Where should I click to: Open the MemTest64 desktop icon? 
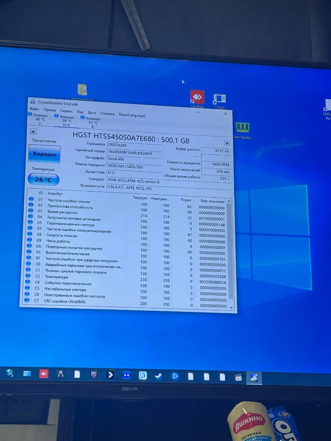click(243, 131)
